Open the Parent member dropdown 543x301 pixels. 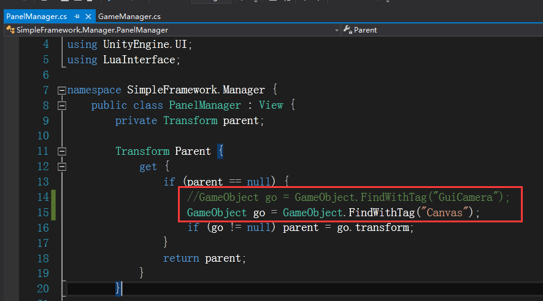click(x=442, y=30)
